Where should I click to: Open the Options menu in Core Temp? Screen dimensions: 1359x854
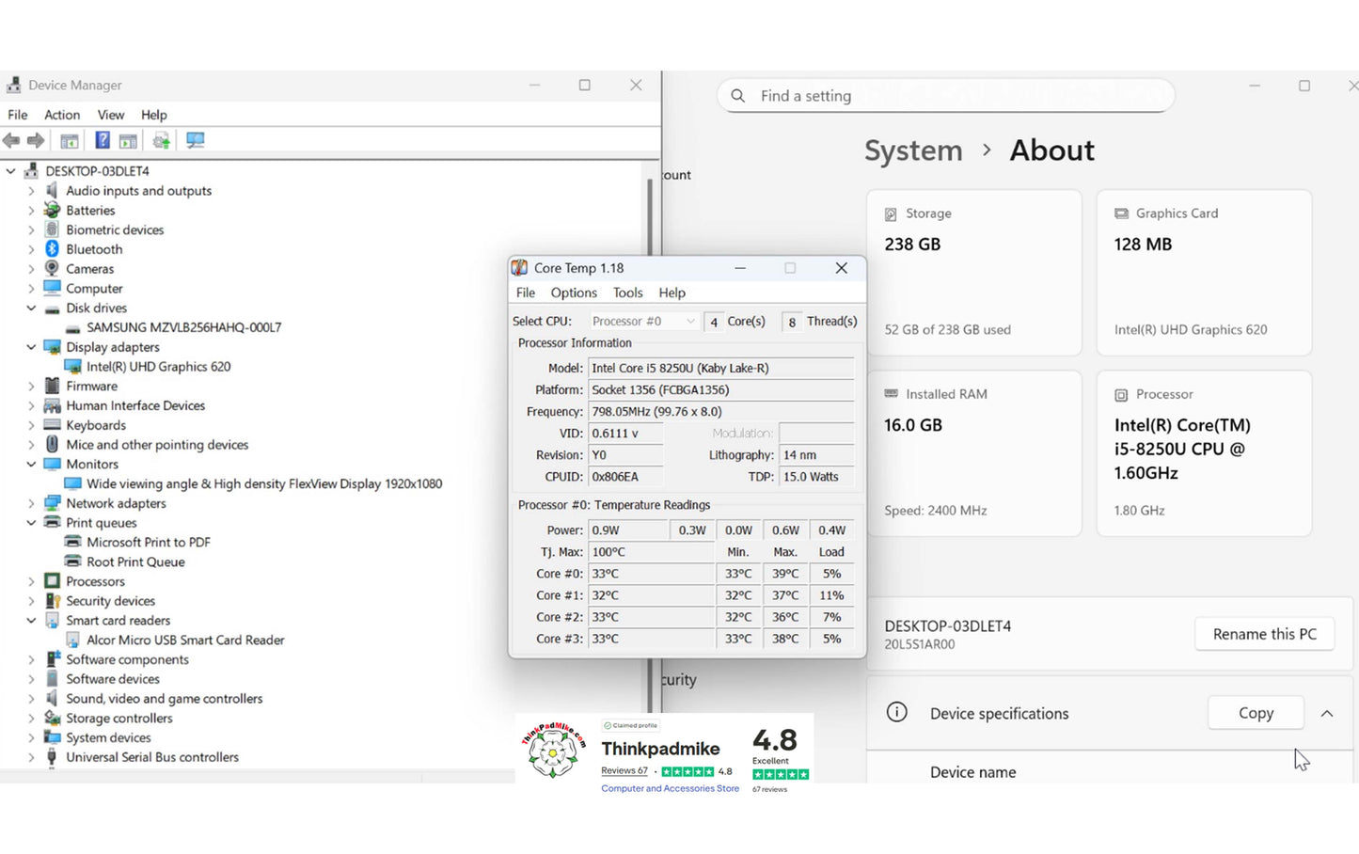tap(574, 293)
